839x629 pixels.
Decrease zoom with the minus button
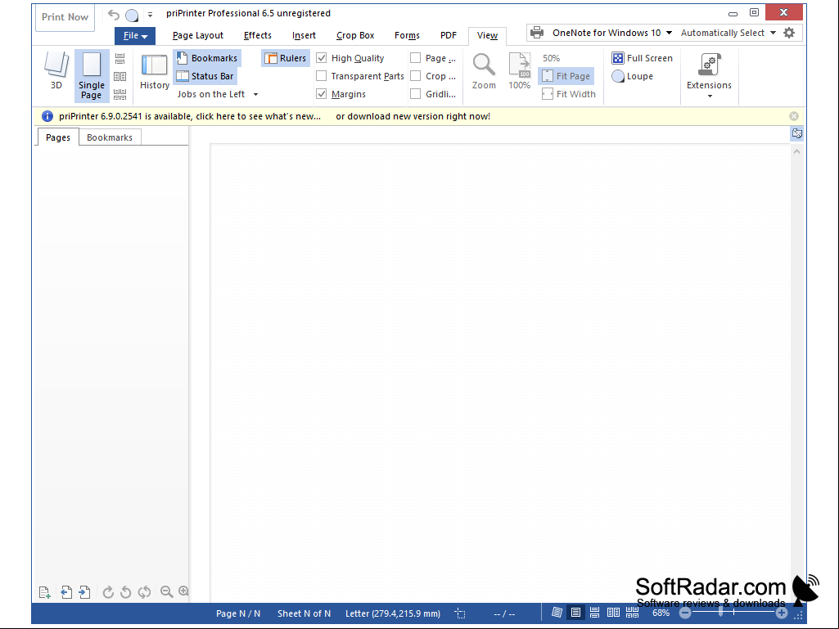tap(685, 613)
